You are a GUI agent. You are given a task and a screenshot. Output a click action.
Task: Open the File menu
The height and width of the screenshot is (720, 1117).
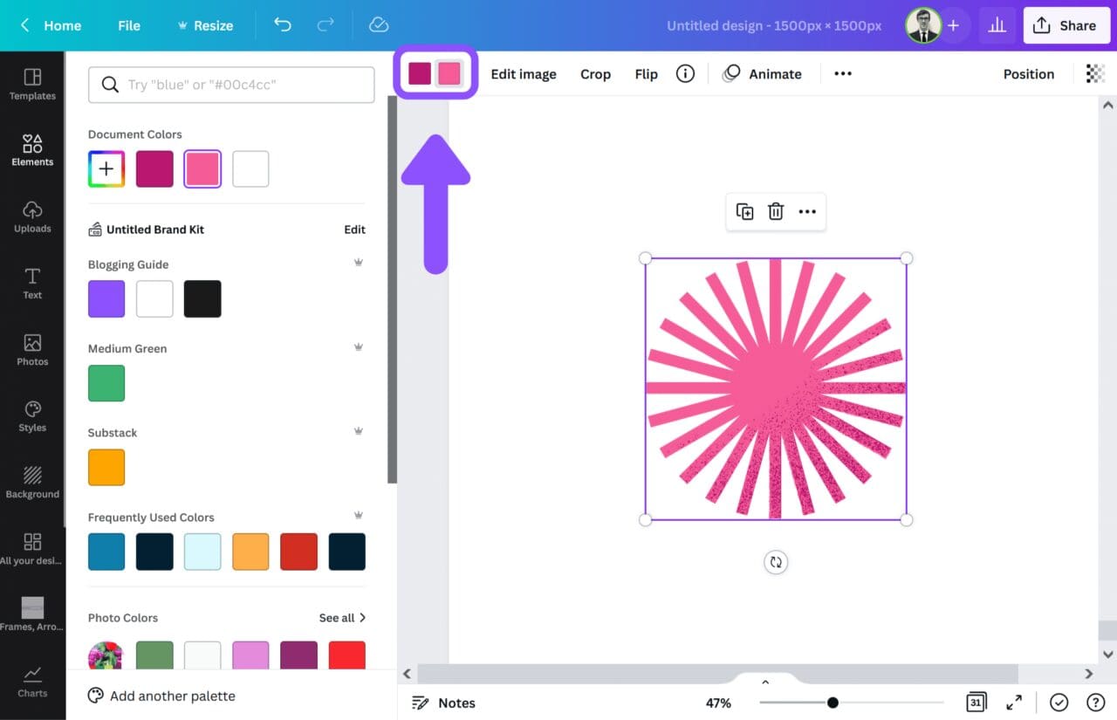(128, 25)
